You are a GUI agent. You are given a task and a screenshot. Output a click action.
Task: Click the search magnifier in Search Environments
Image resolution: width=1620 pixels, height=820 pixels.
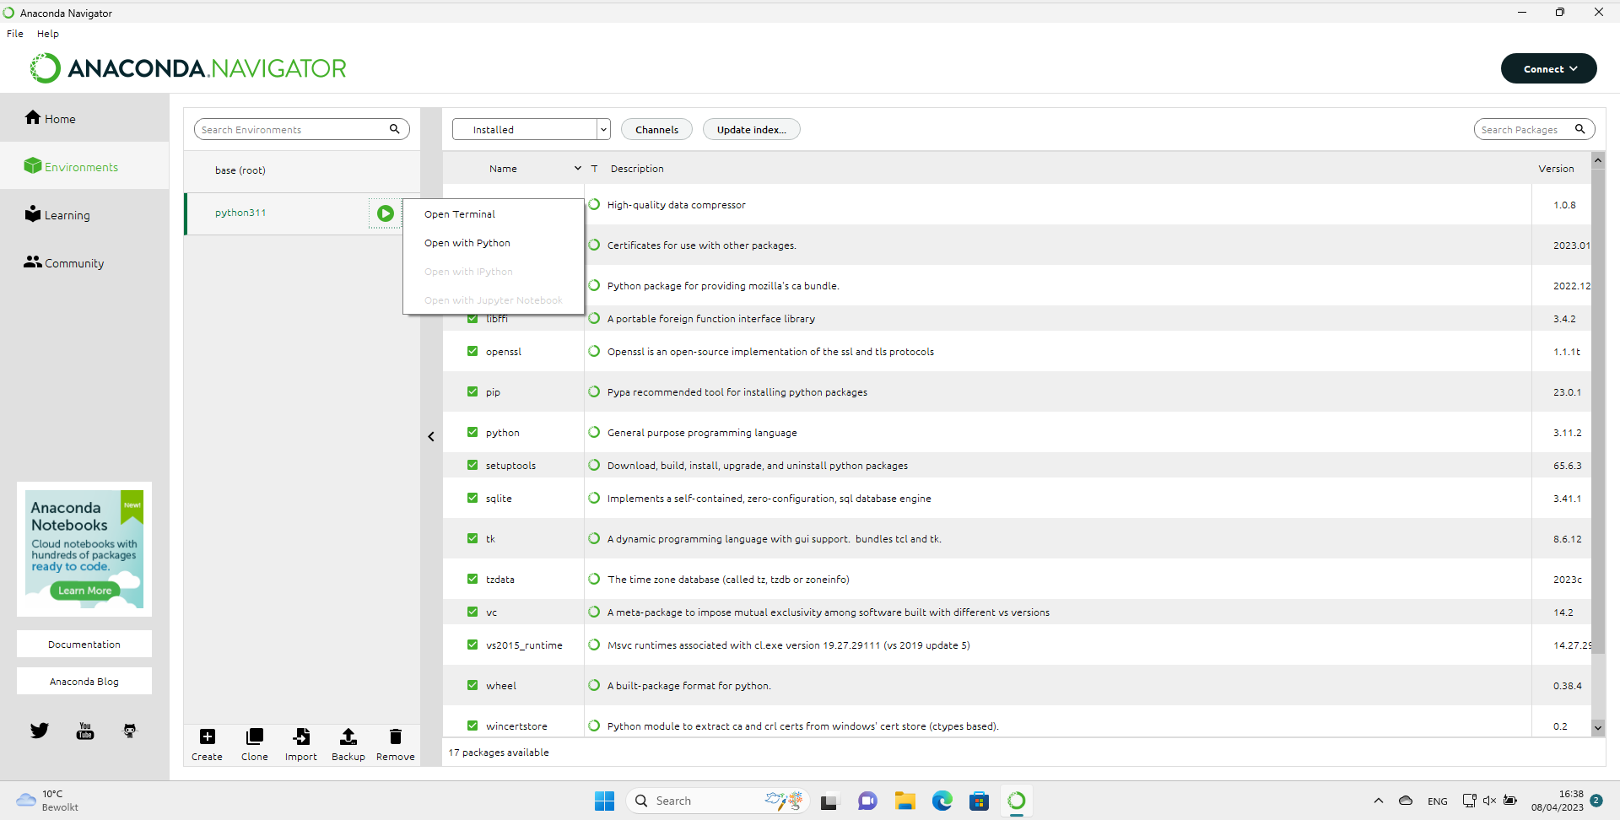(x=394, y=129)
